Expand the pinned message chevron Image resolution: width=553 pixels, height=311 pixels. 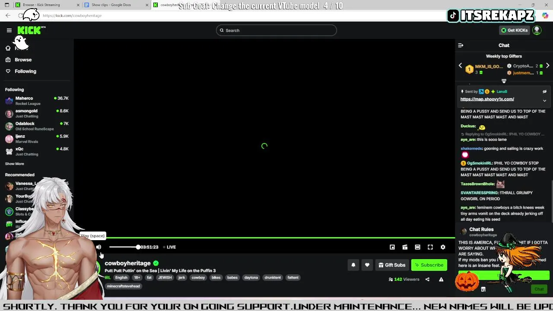[x=544, y=101]
